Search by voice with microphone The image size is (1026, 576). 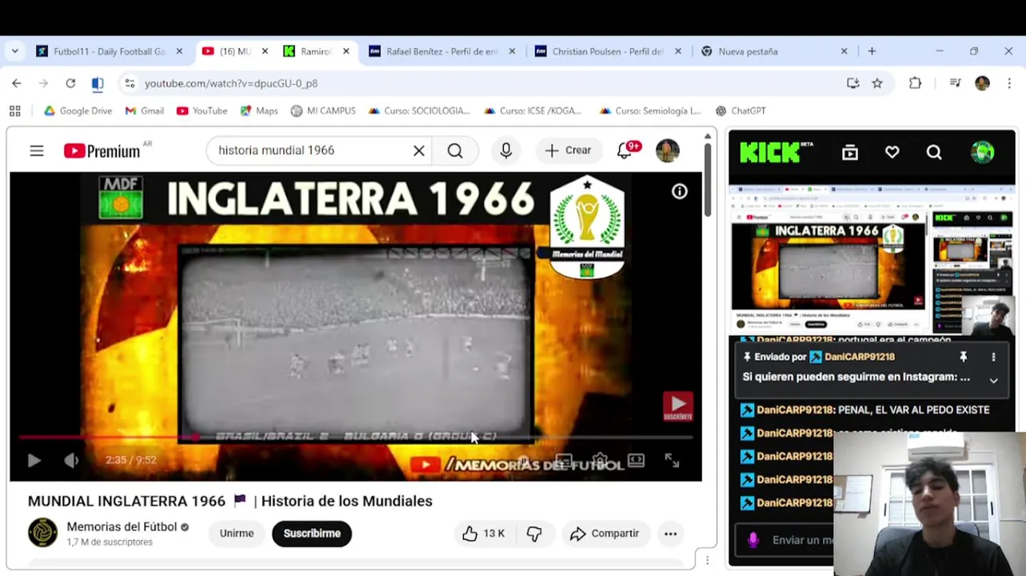tap(505, 150)
